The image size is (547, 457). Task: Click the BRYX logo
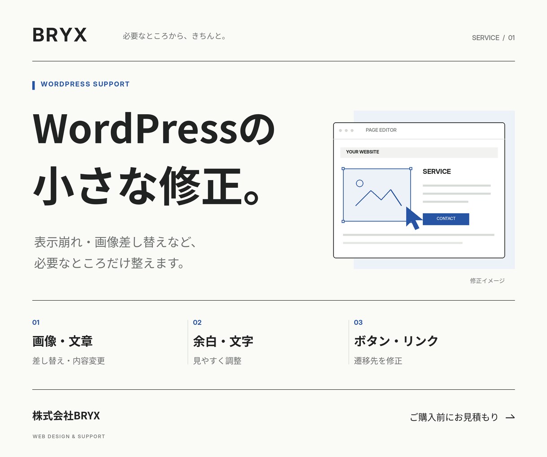click(x=60, y=35)
